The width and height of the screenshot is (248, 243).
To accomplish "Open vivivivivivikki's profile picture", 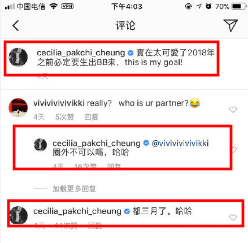I will 18,107.
